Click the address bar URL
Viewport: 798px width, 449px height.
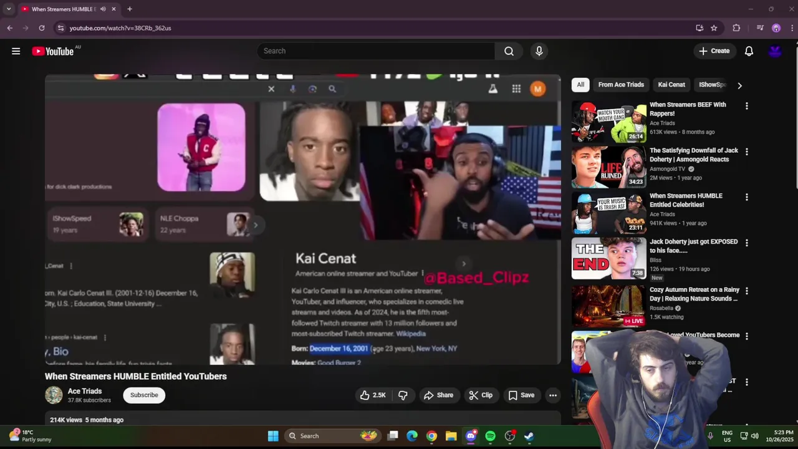(120, 28)
